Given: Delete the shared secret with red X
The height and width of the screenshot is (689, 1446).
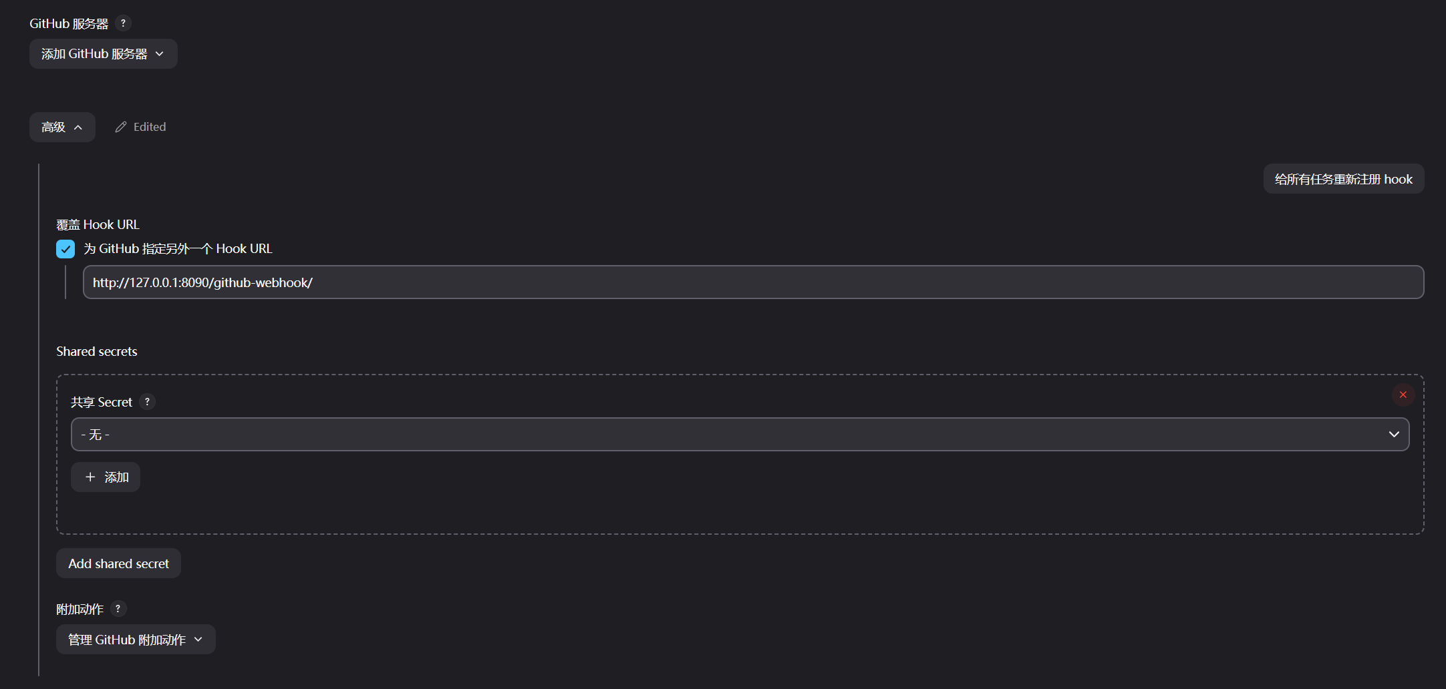Looking at the screenshot, I should (1403, 395).
